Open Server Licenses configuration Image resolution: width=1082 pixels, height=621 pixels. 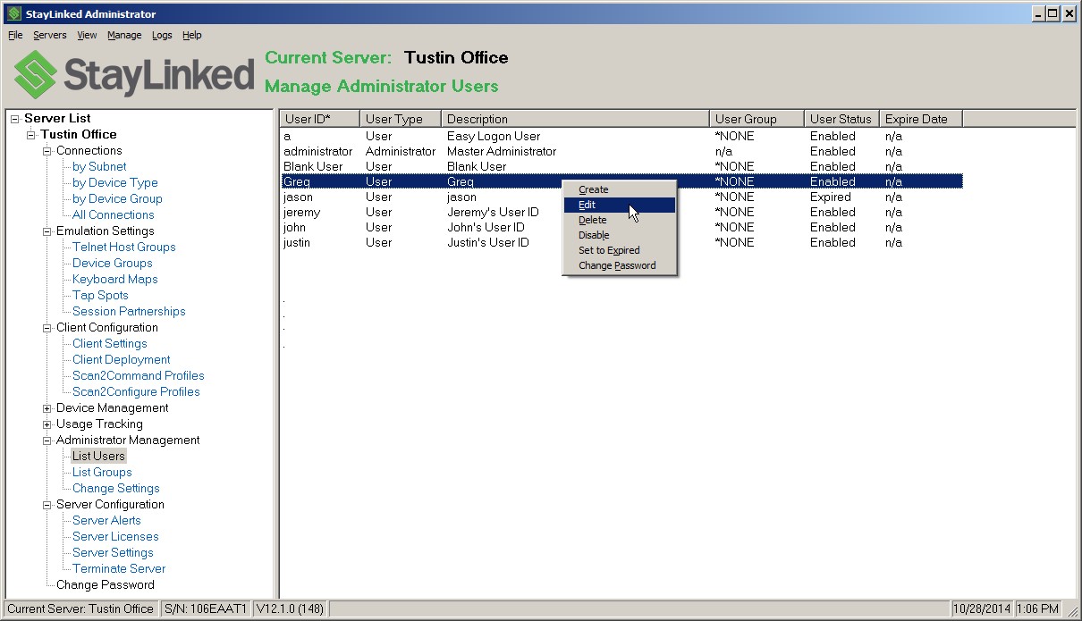point(114,536)
